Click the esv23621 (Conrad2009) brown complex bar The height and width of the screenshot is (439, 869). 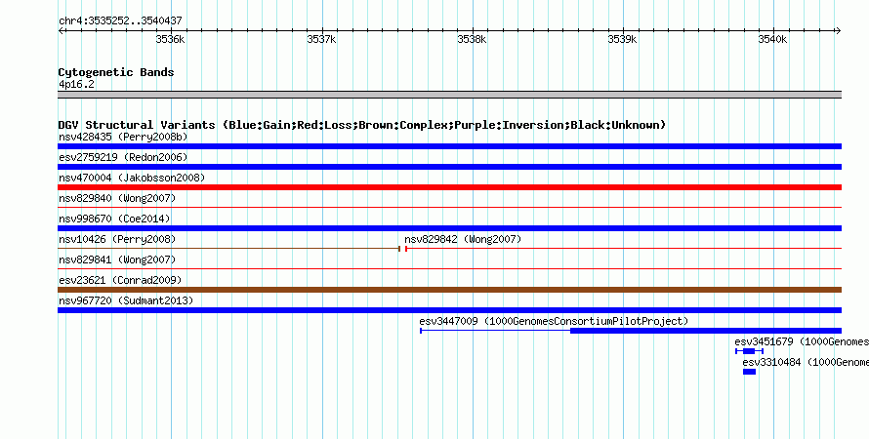[x=449, y=290]
